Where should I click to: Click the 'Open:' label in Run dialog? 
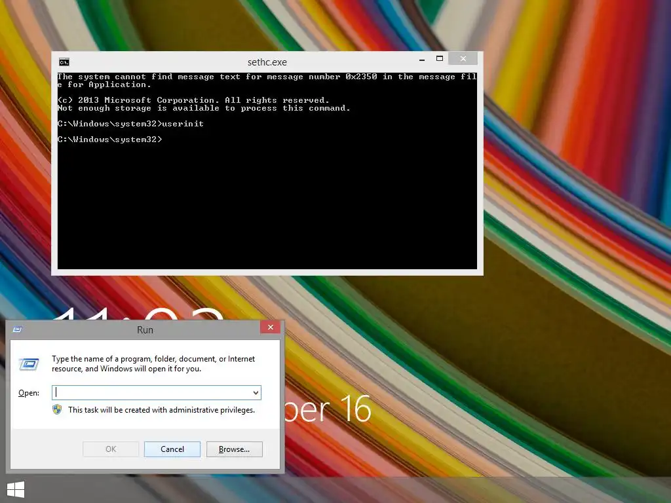coord(29,393)
